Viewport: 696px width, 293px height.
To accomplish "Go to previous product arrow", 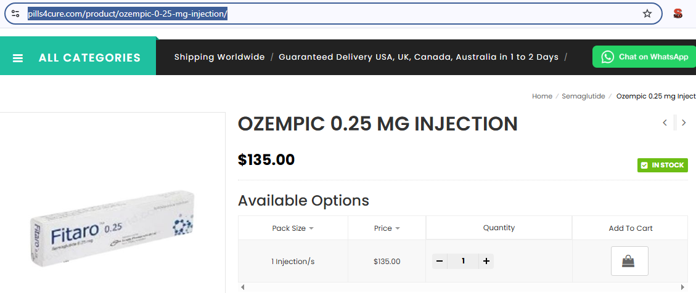I will click(665, 122).
